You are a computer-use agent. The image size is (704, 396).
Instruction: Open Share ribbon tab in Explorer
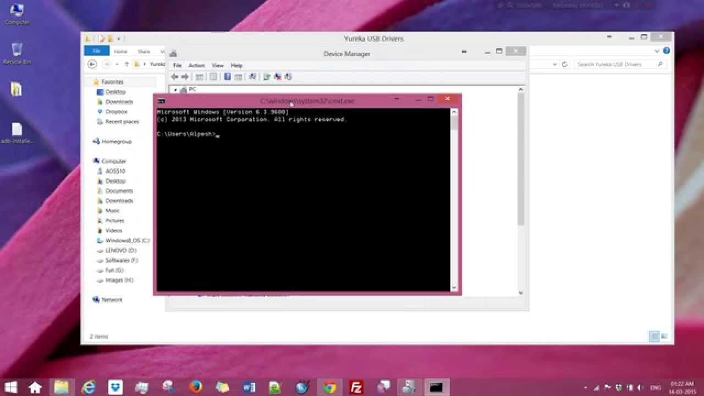click(x=144, y=51)
